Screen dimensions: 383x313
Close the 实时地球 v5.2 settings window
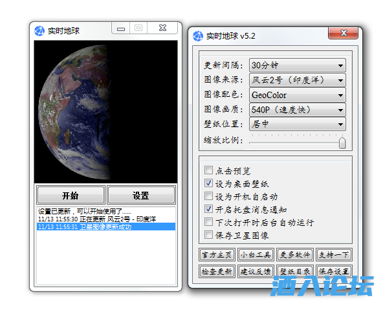[x=343, y=33]
